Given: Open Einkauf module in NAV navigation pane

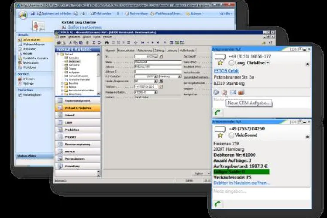Looking at the screenshot, I should (x=78, y=115).
